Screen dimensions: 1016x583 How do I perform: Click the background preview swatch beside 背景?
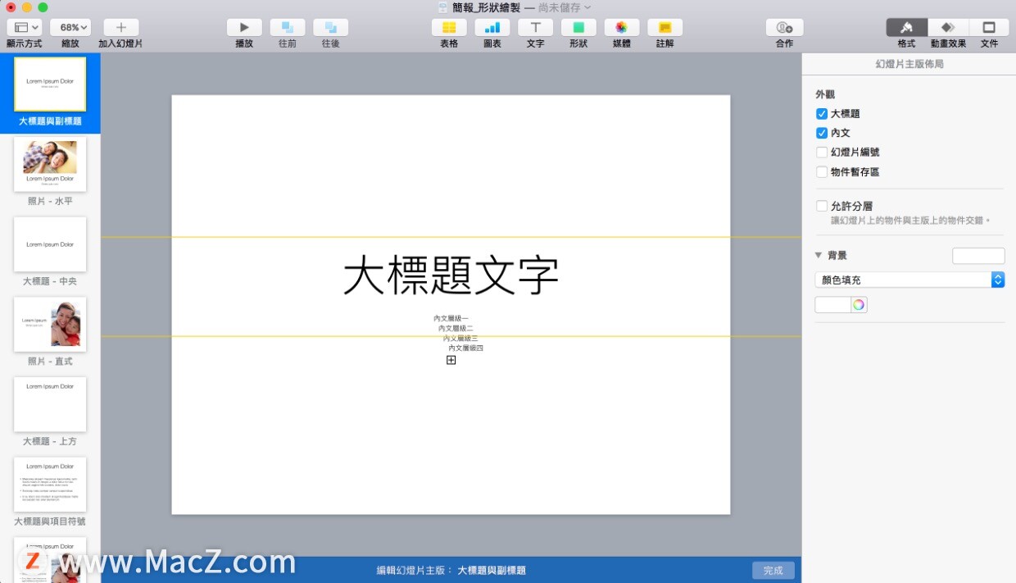pyautogui.click(x=978, y=256)
